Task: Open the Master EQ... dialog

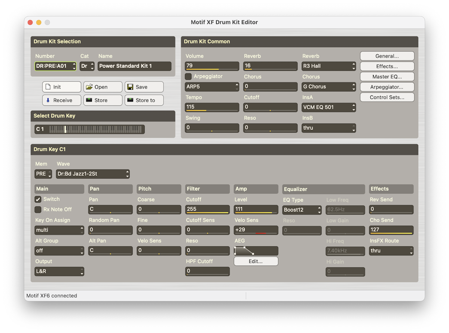Action: 387,76
